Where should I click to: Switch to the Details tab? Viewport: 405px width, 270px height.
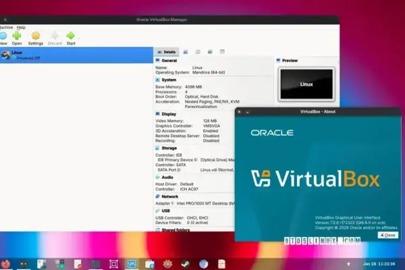click(167, 52)
